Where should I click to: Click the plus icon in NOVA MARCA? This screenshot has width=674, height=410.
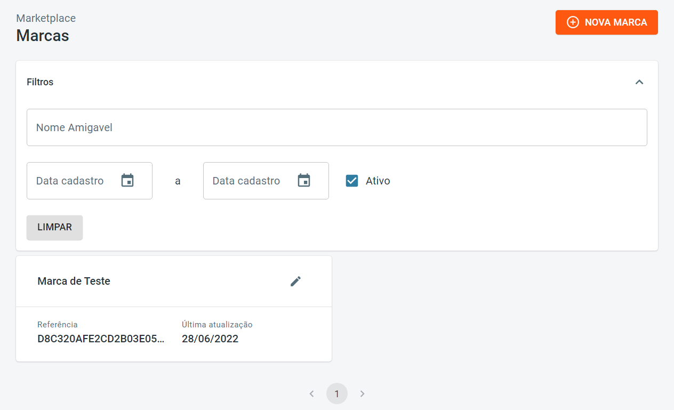573,22
